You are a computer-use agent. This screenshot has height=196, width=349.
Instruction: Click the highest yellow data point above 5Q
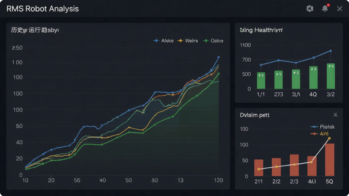pos(330,138)
